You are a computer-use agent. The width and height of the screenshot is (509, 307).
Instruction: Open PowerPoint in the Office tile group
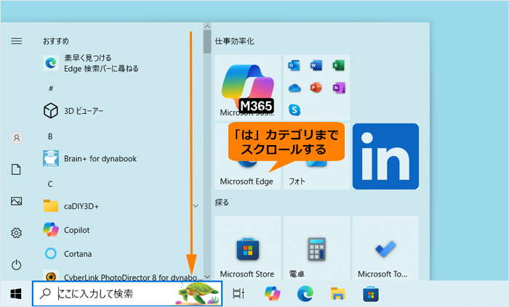pos(316,88)
